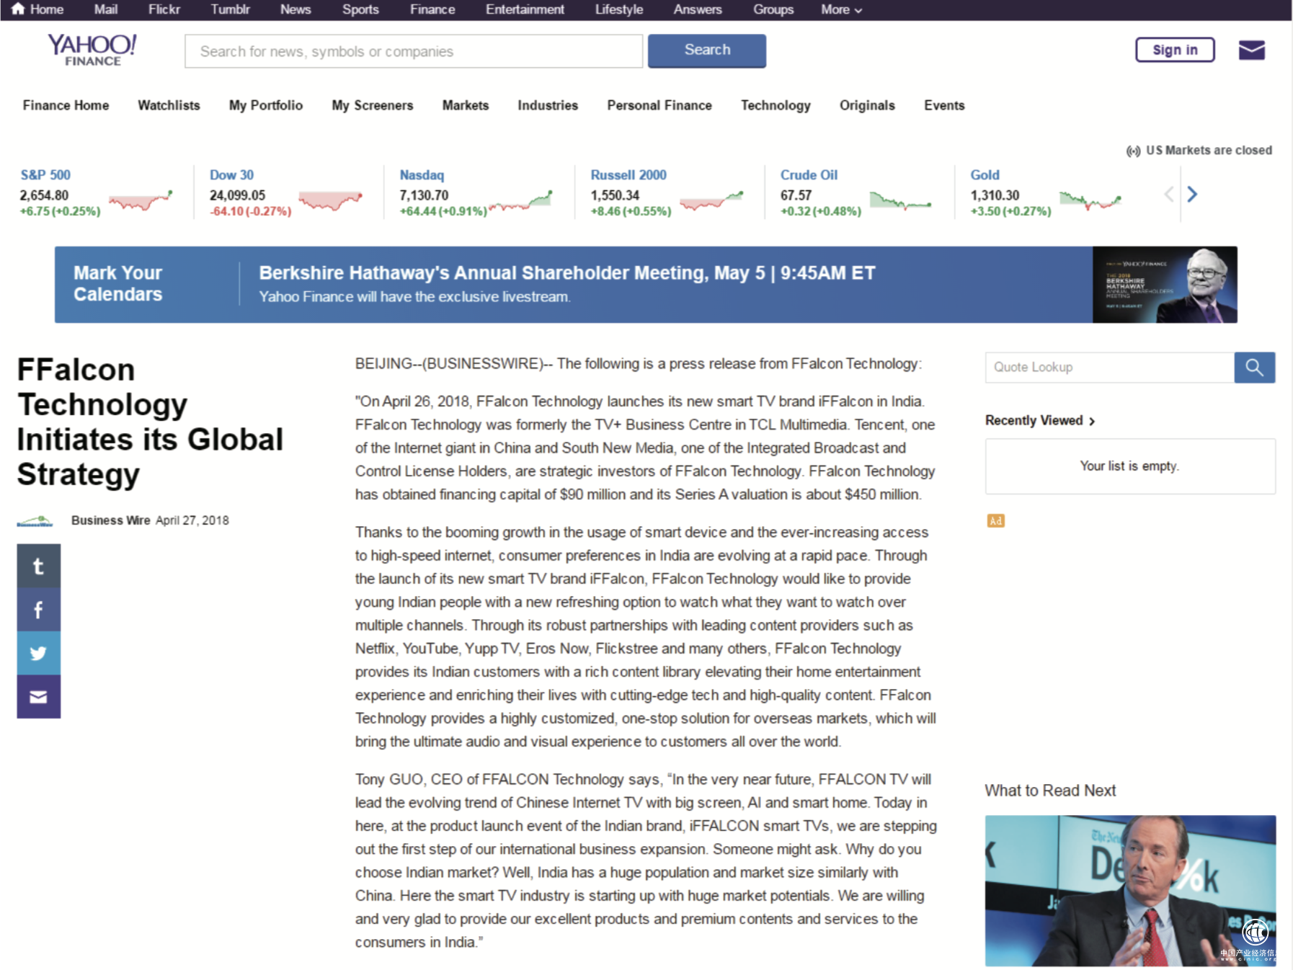Expand Recently Viewed list
Image resolution: width=1293 pixels, height=970 pixels.
1039,421
